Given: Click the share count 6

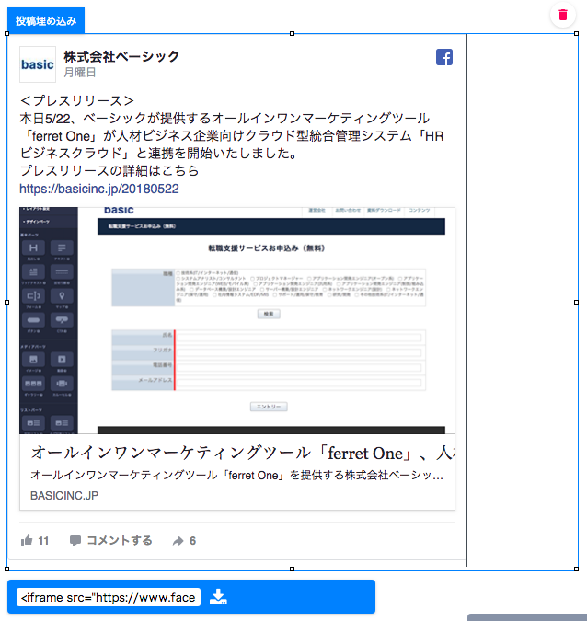Looking at the screenshot, I should tap(192, 541).
